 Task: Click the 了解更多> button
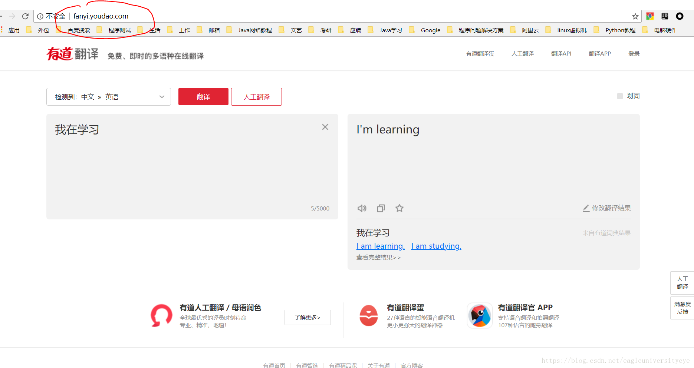307,317
